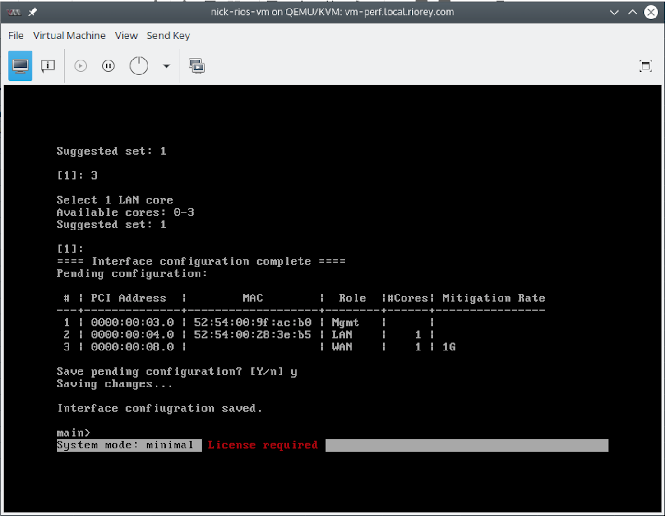This screenshot has width=665, height=516.
Task: Click the Run virtual machine button
Action: pos(81,66)
